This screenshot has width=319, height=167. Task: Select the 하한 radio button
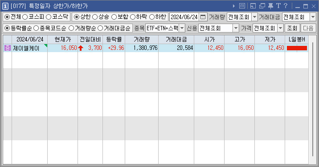[152, 17]
